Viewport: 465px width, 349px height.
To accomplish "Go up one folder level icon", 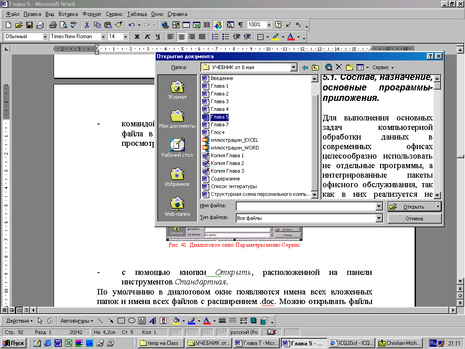I will [x=315, y=68].
